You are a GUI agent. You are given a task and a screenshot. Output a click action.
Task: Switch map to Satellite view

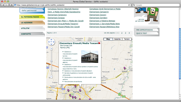[x=117, y=39]
